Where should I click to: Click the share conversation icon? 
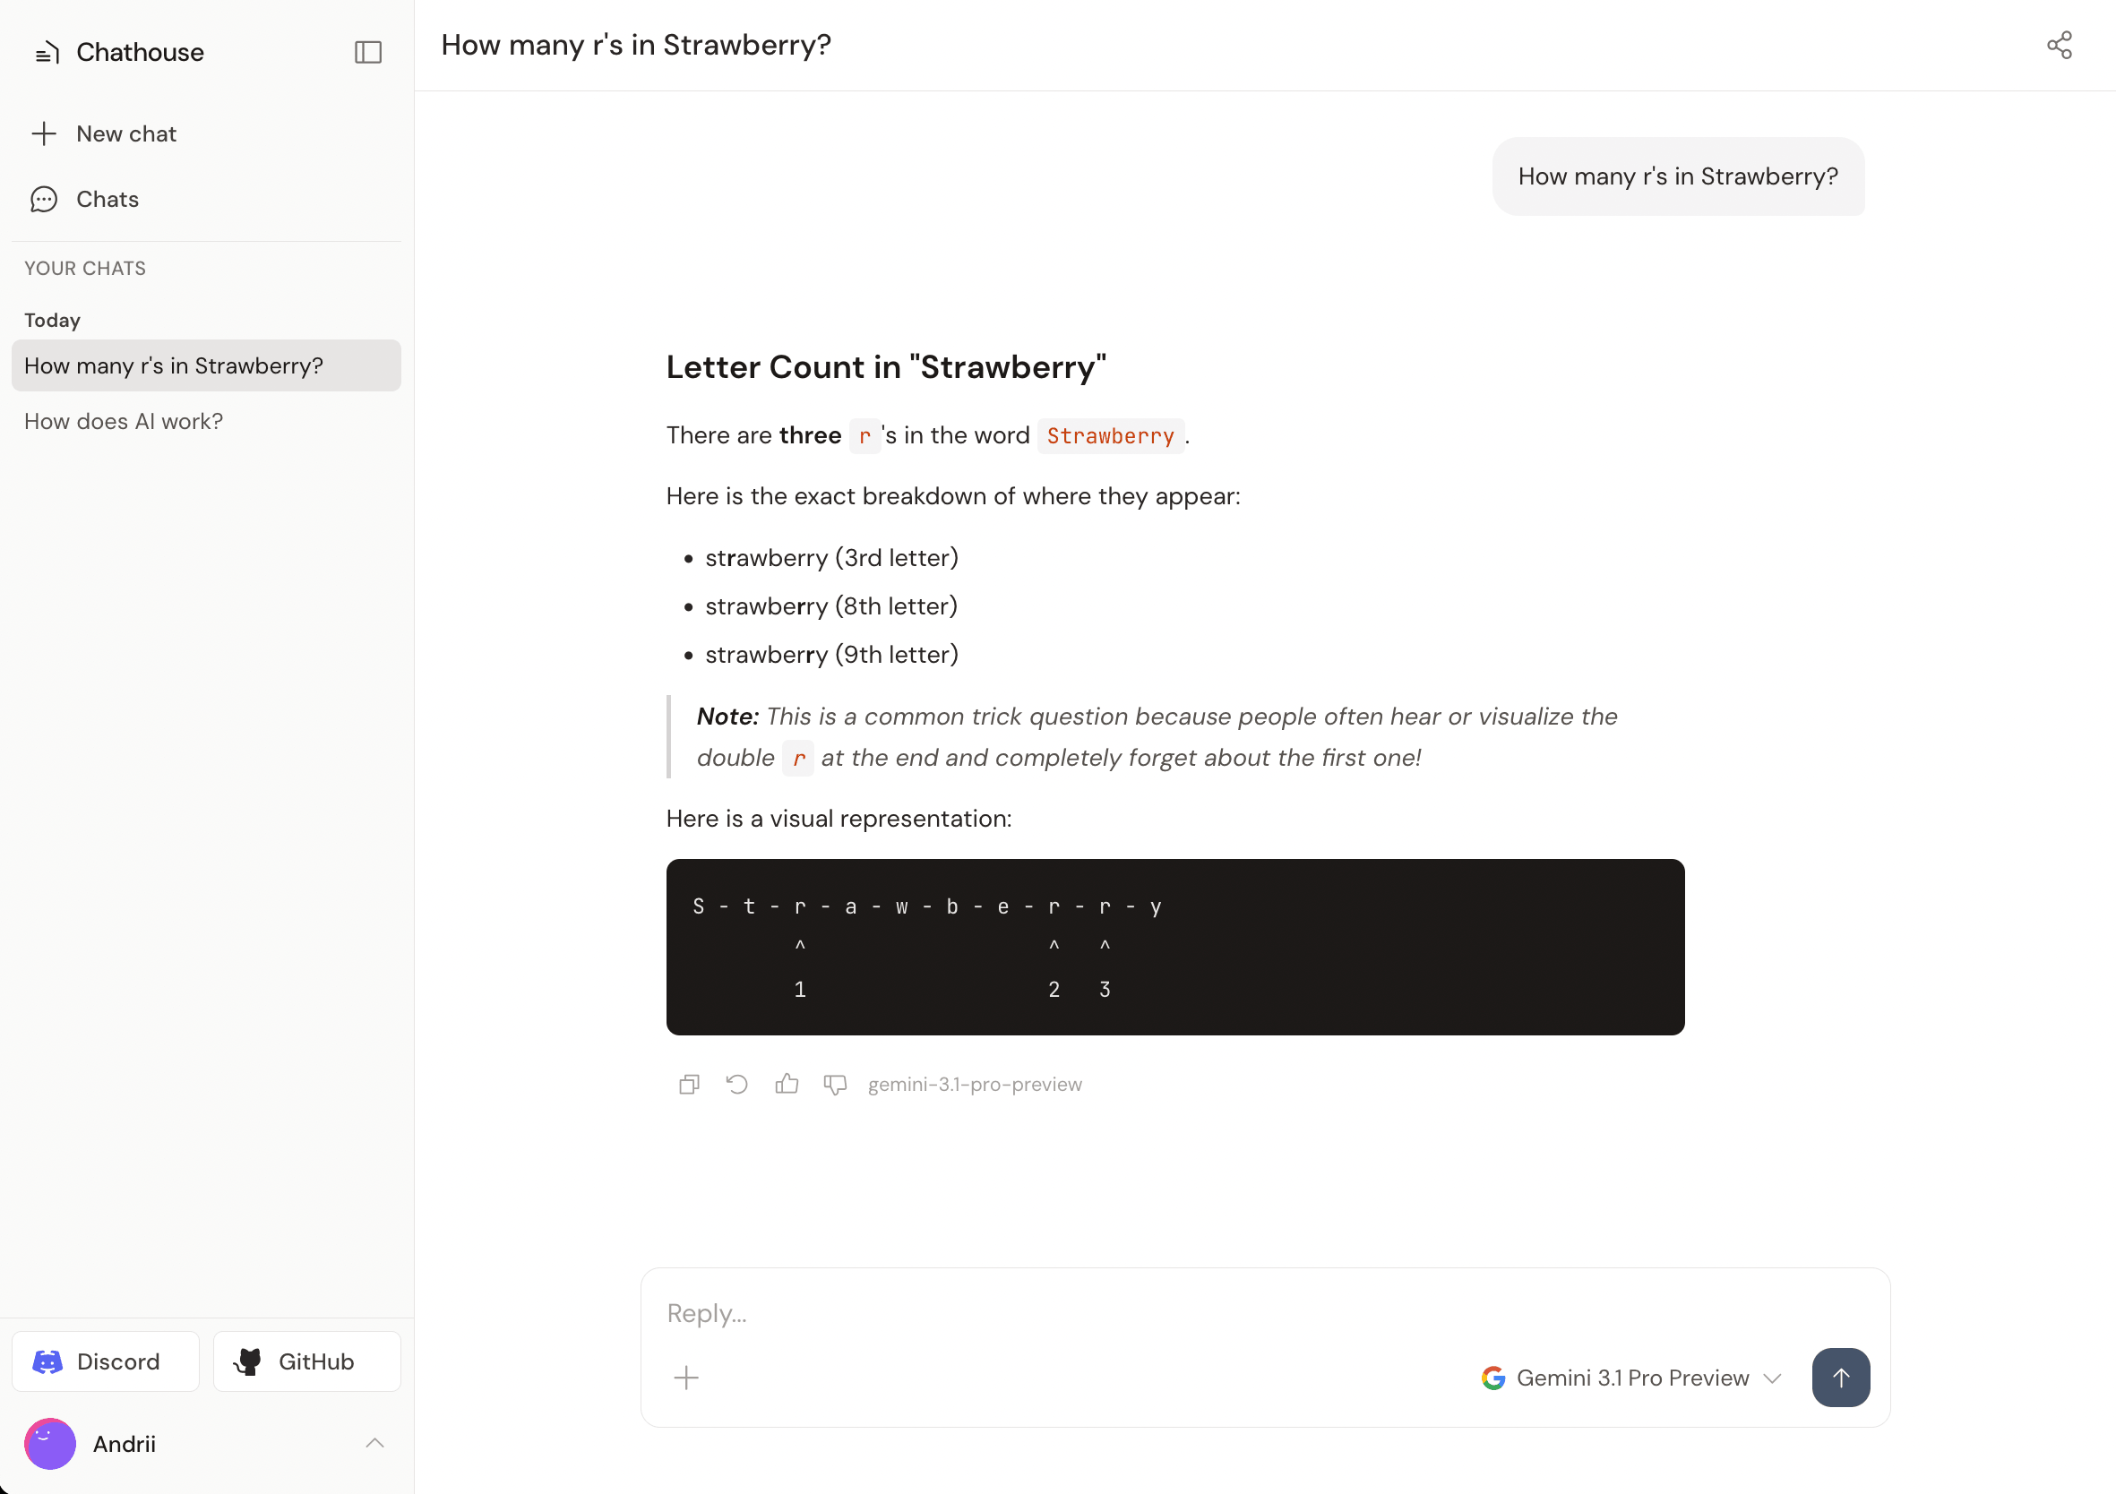click(2059, 45)
